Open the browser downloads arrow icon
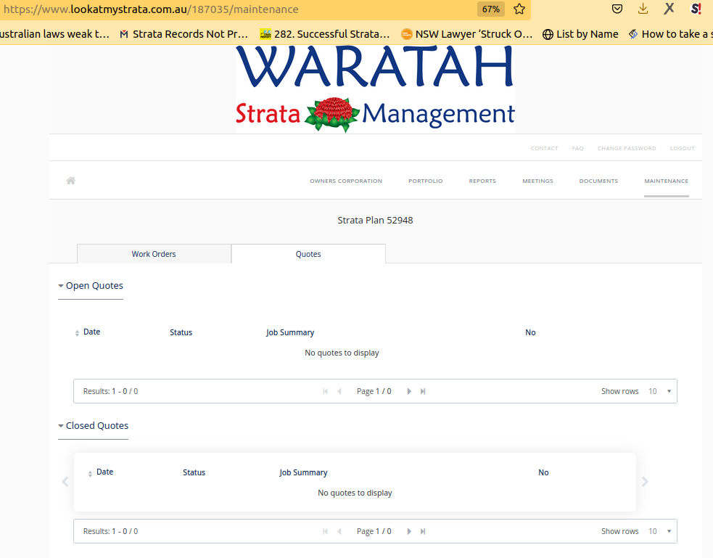The width and height of the screenshot is (713, 558). point(643,9)
